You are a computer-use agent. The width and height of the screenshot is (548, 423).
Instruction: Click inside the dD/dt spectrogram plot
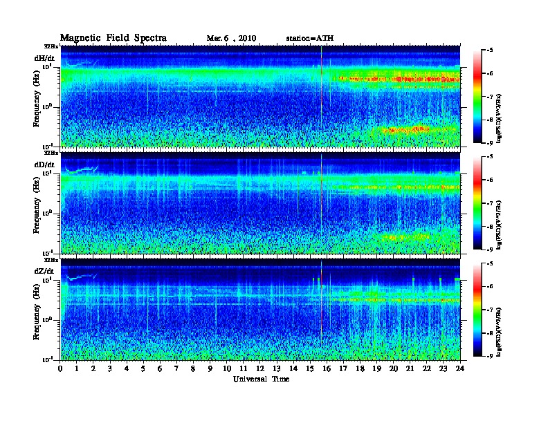[260, 203]
